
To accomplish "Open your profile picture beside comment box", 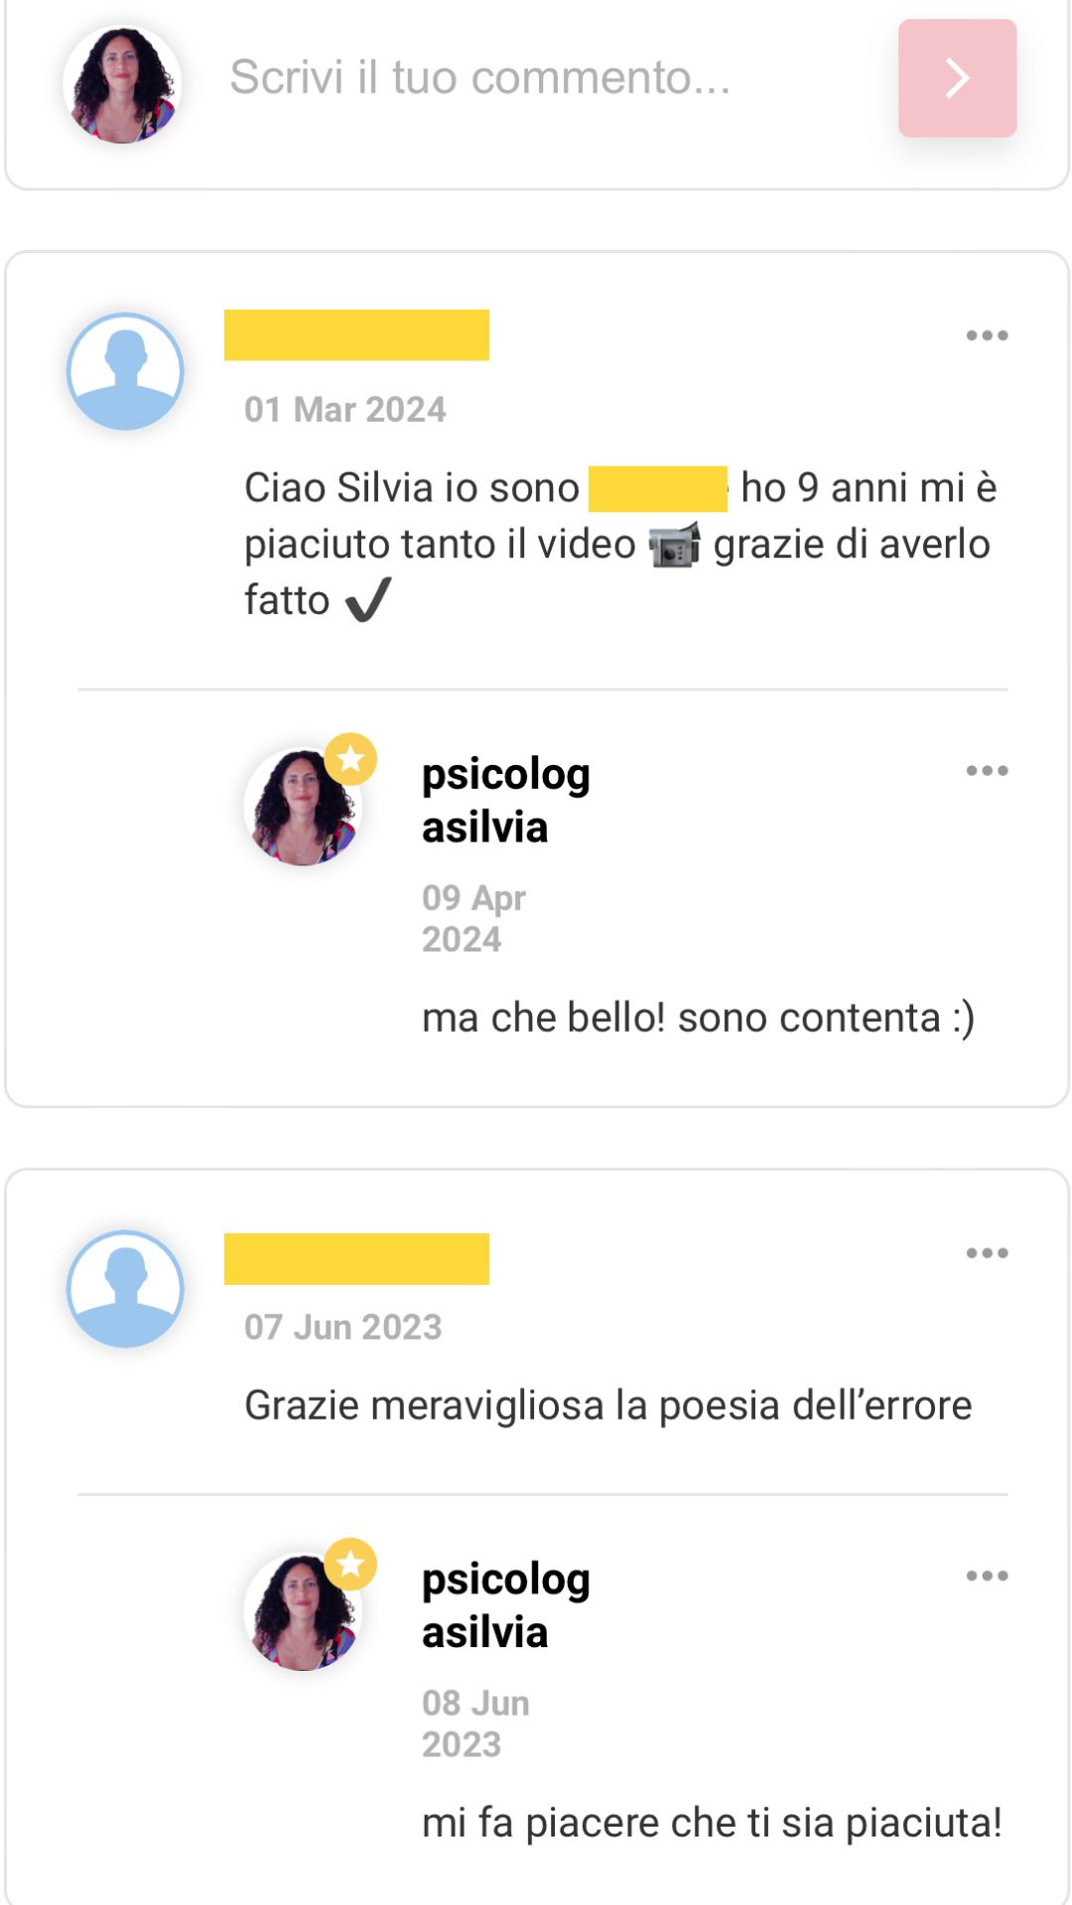I will pyautogui.click(x=122, y=83).
